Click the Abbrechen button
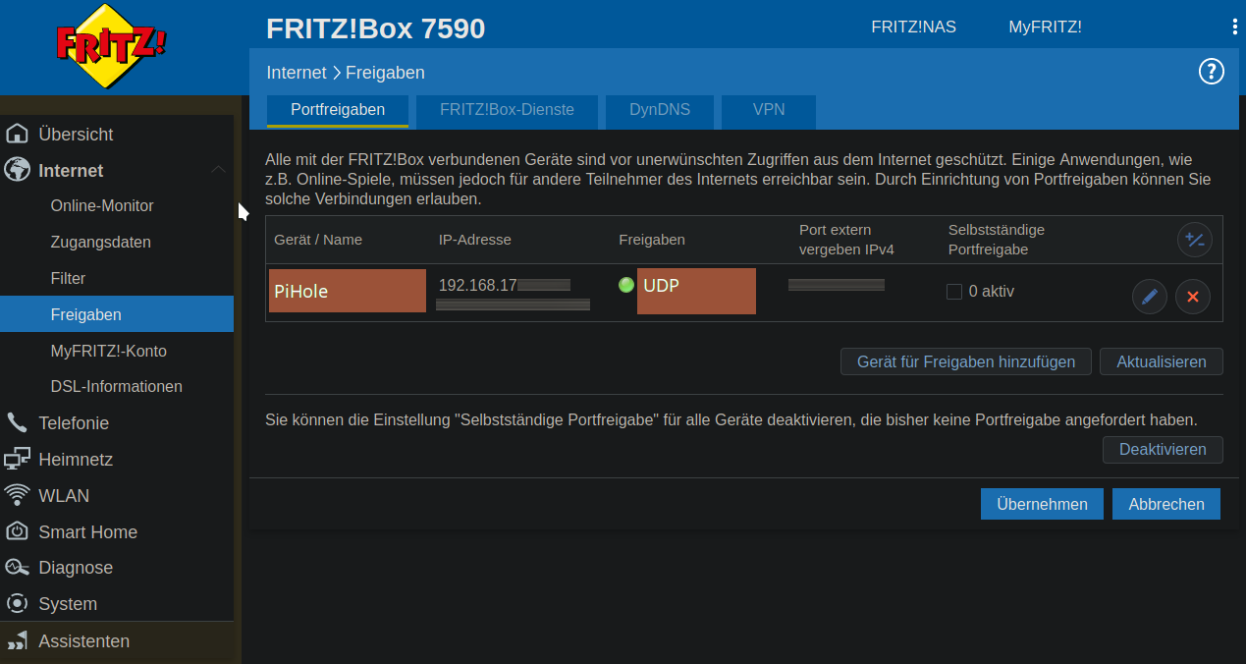The width and height of the screenshot is (1246, 664). point(1166,504)
